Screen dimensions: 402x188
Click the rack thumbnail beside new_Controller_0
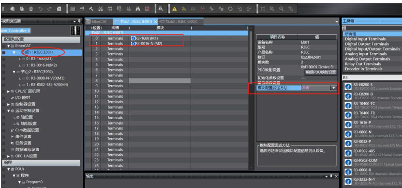[75, 31]
